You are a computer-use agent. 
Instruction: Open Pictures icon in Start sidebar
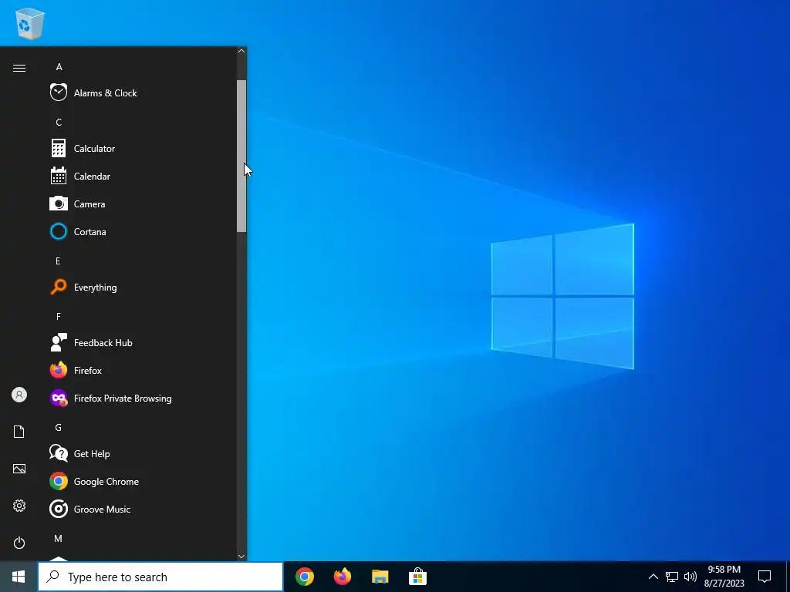(19, 469)
